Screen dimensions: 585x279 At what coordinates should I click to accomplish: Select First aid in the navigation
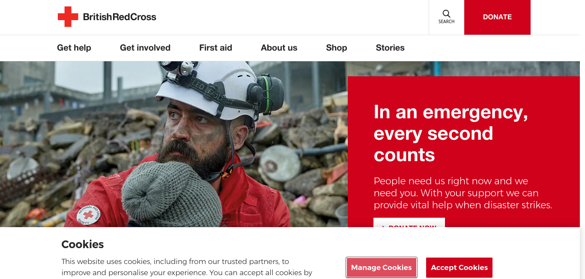[215, 48]
